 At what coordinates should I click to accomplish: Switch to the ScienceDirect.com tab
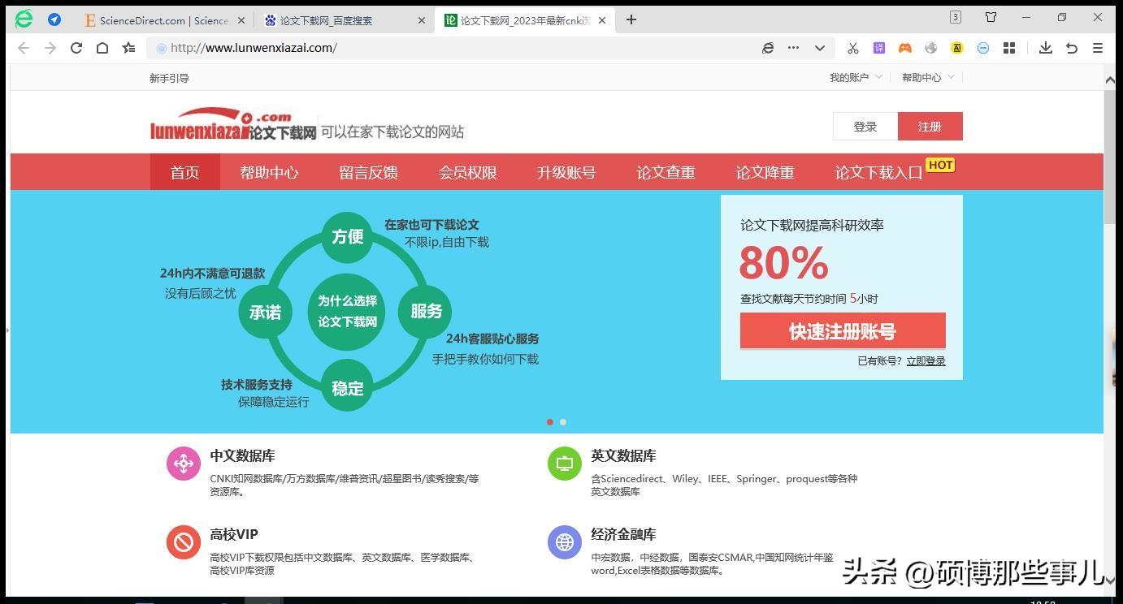pyautogui.click(x=163, y=20)
